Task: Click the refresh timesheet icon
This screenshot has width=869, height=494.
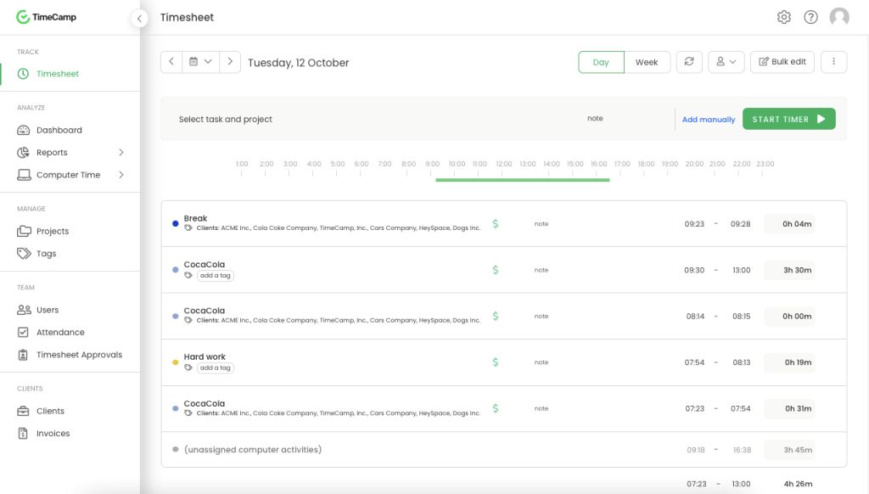Action: click(x=689, y=62)
